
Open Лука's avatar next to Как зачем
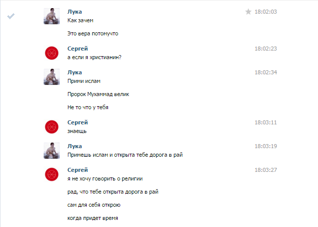(x=52, y=16)
